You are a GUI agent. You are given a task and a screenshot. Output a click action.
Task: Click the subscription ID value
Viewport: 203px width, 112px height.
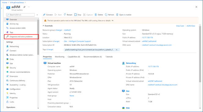tap(80, 45)
